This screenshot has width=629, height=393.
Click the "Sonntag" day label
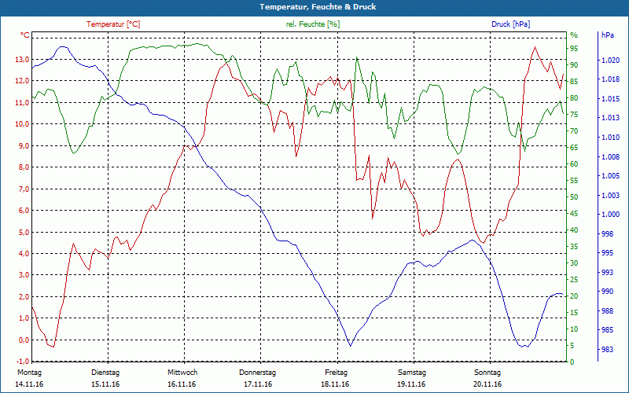[x=487, y=373]
